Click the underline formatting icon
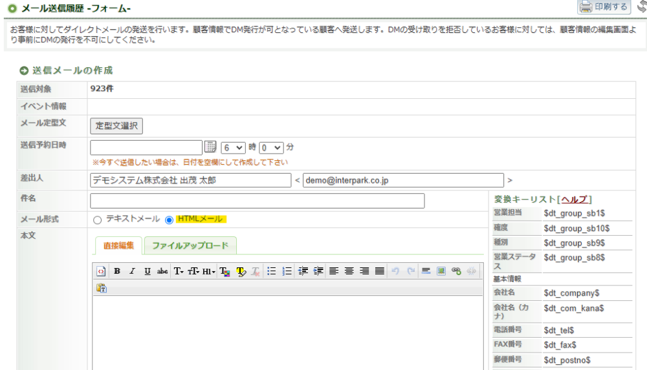This screenshot has width=647, height=370. (148, 272)
